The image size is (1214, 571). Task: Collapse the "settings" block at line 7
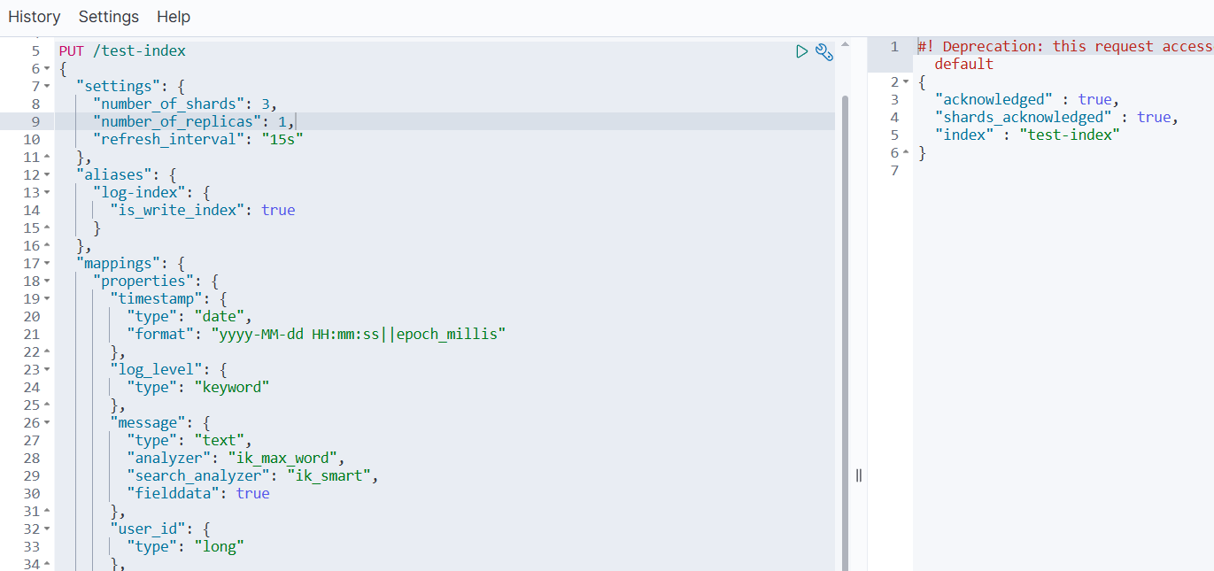(x=47, y=87)
